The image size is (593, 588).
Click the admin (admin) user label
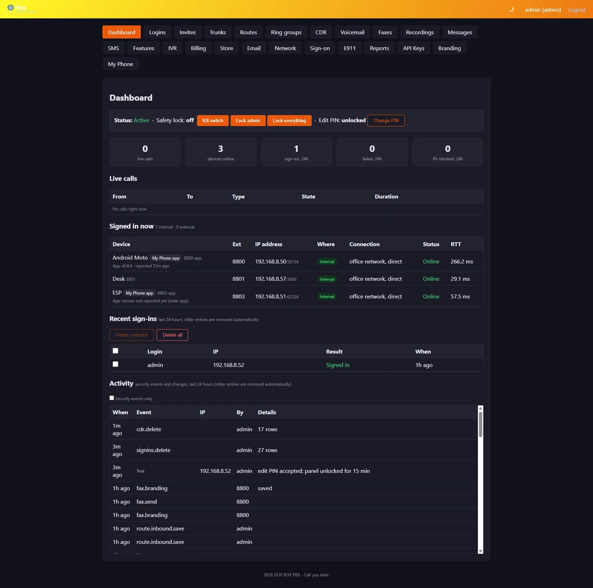[543, 10]
